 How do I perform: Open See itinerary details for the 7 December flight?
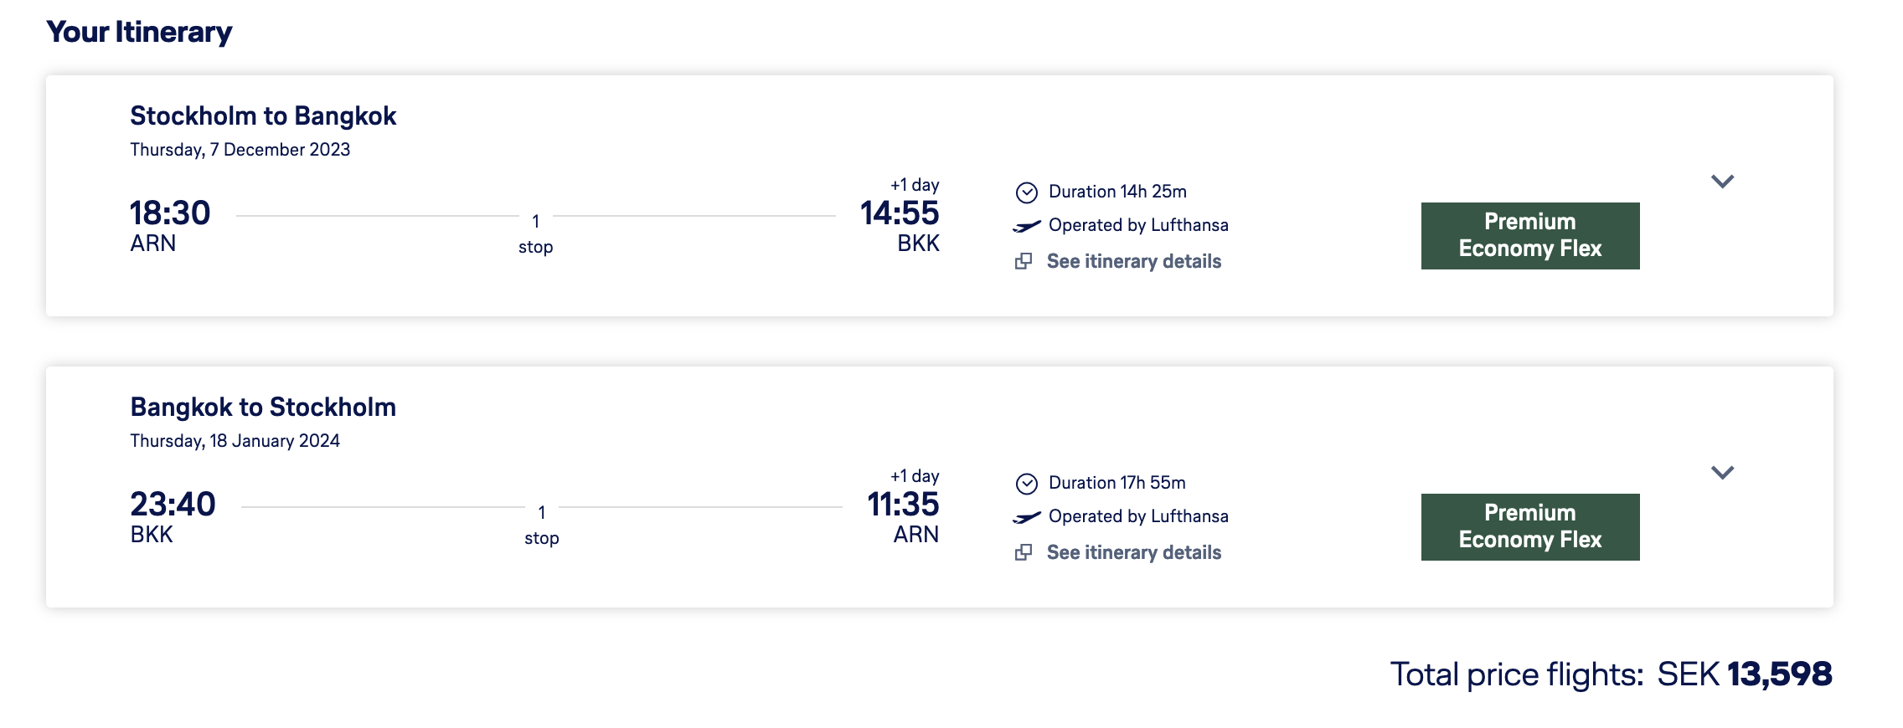pos(1133,261)
